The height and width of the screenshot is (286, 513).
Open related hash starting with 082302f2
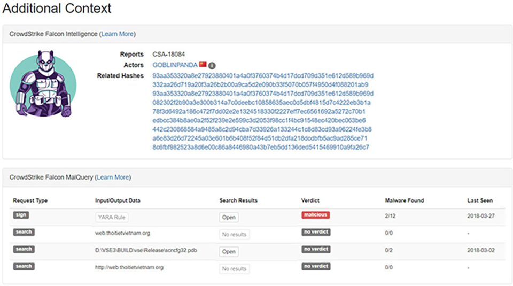pyautogui.click(x=261, y=103)
